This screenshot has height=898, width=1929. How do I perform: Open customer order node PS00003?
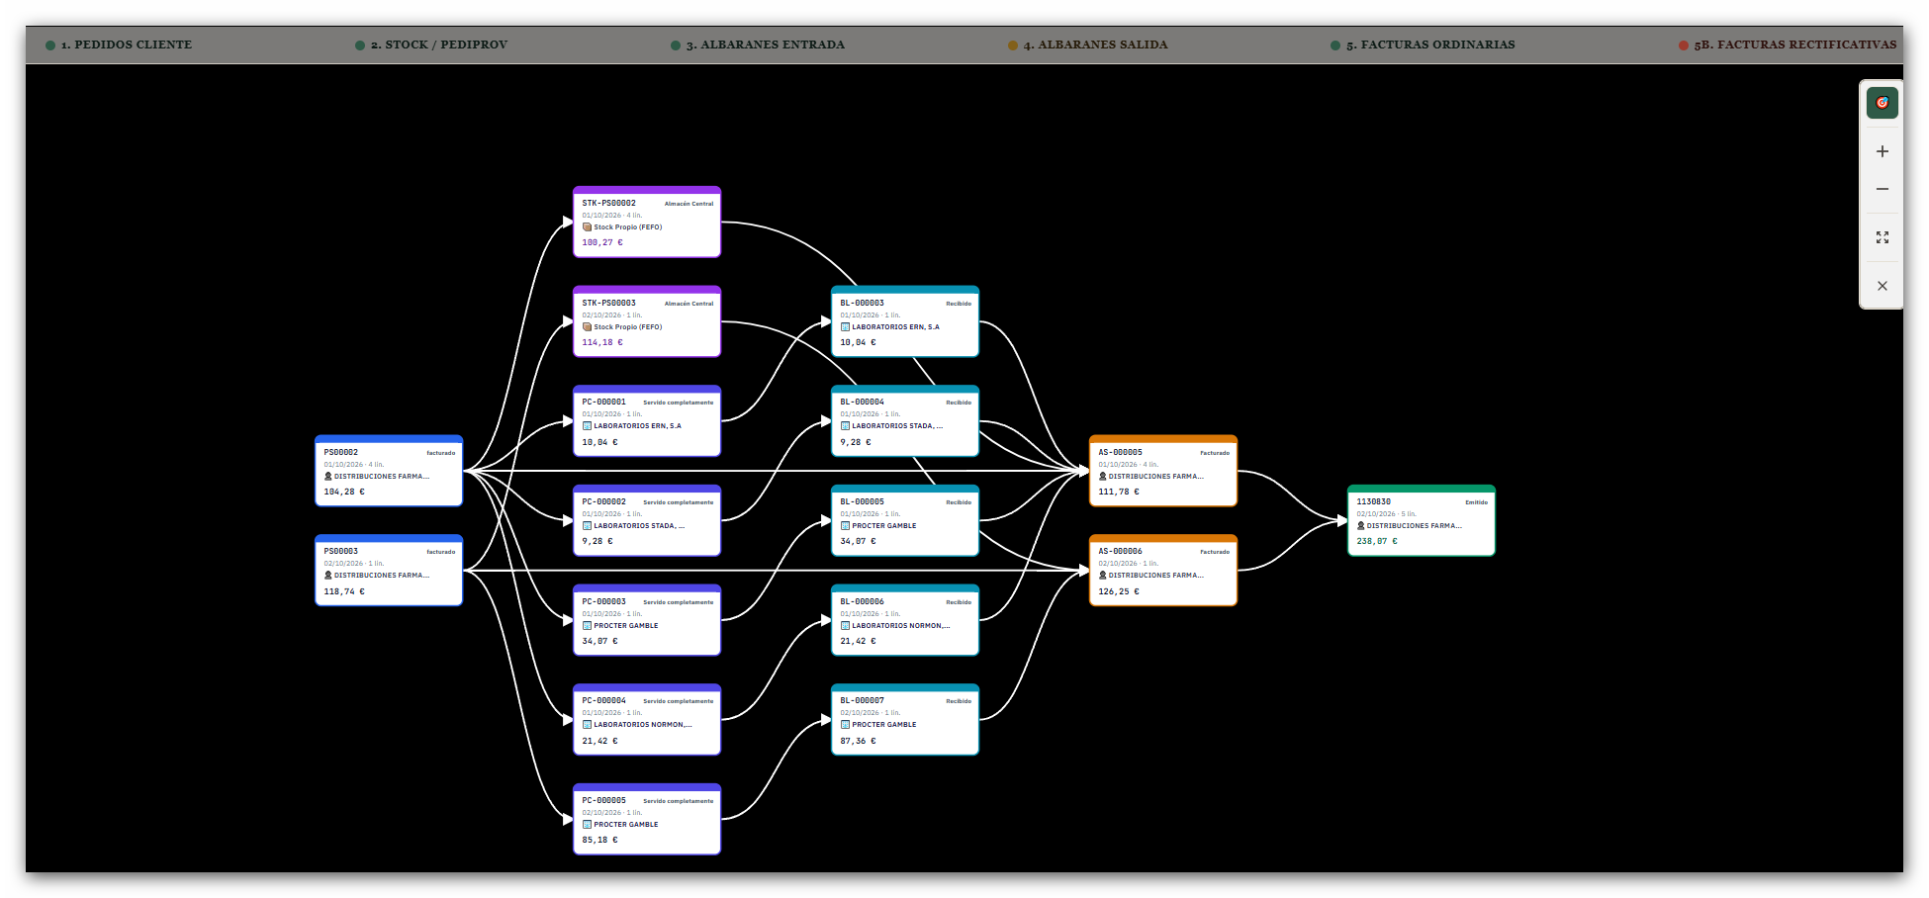[x=389, y=571]
